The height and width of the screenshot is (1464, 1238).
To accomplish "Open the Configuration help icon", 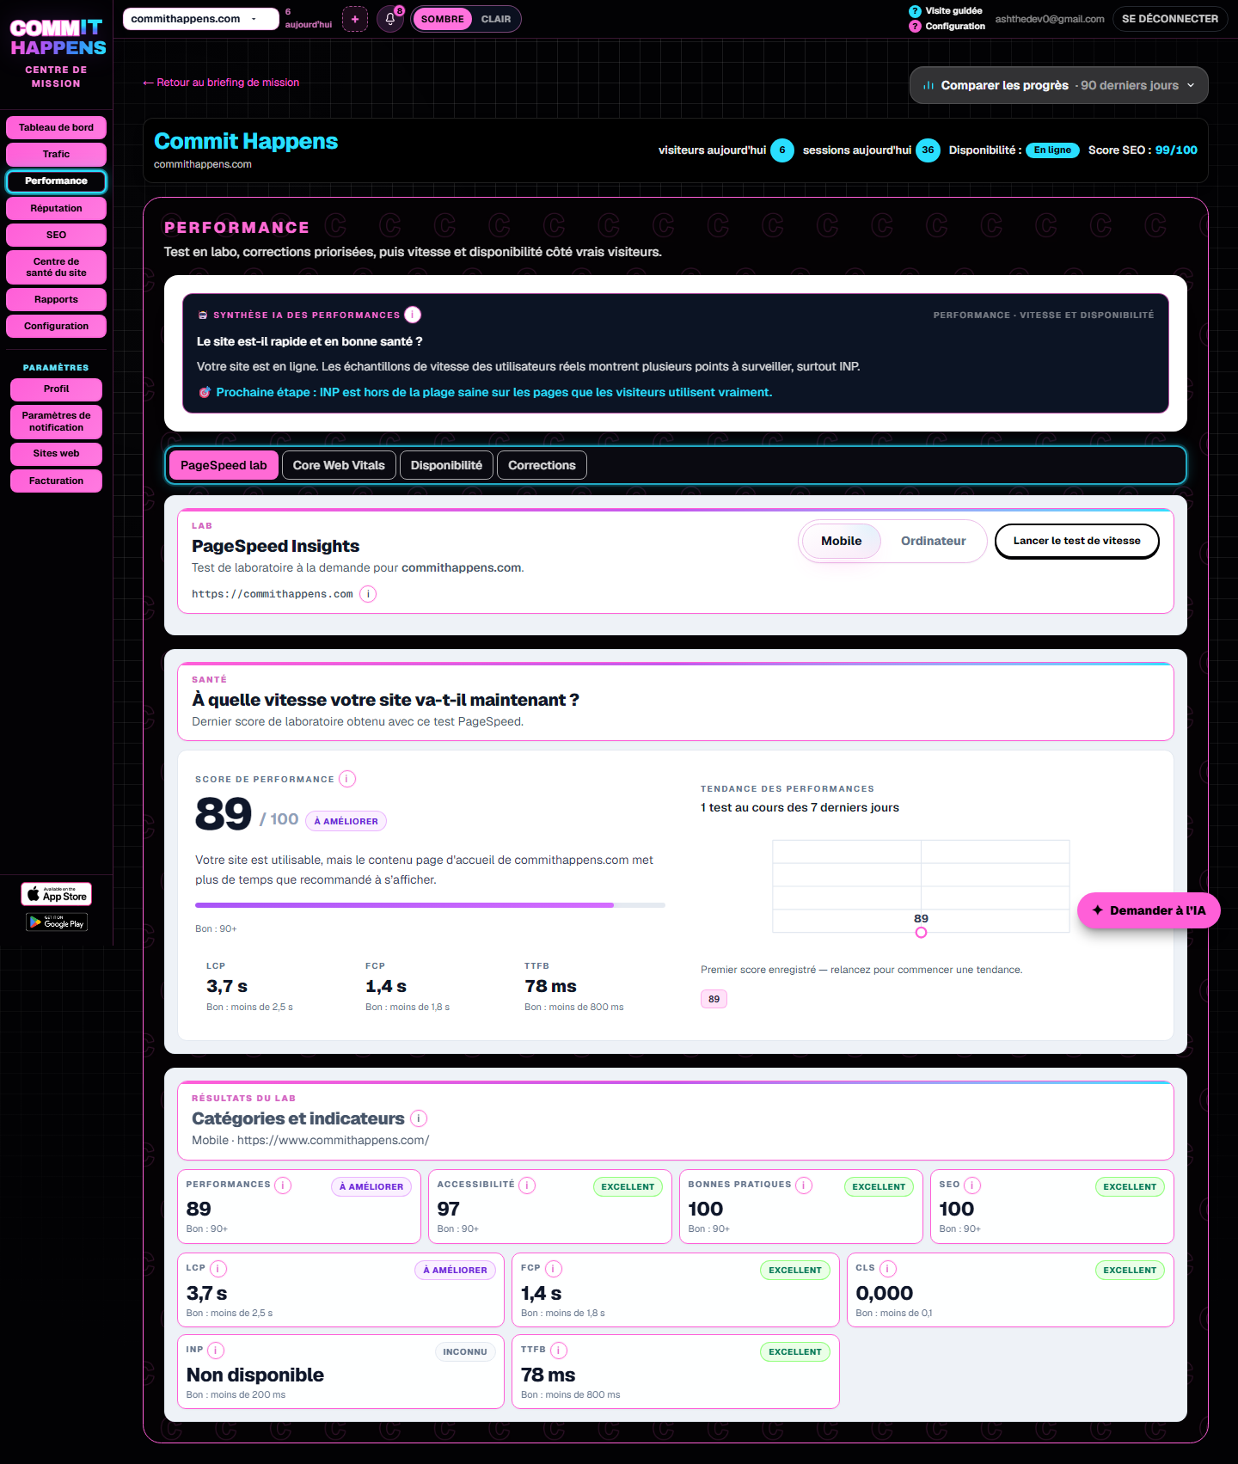I will click(x=915, y=27).
